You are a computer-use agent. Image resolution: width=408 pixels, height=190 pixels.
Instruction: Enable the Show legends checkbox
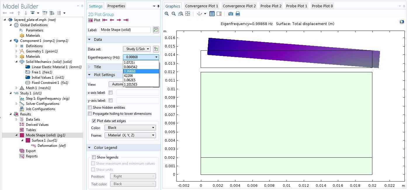(x=94, y=157)
